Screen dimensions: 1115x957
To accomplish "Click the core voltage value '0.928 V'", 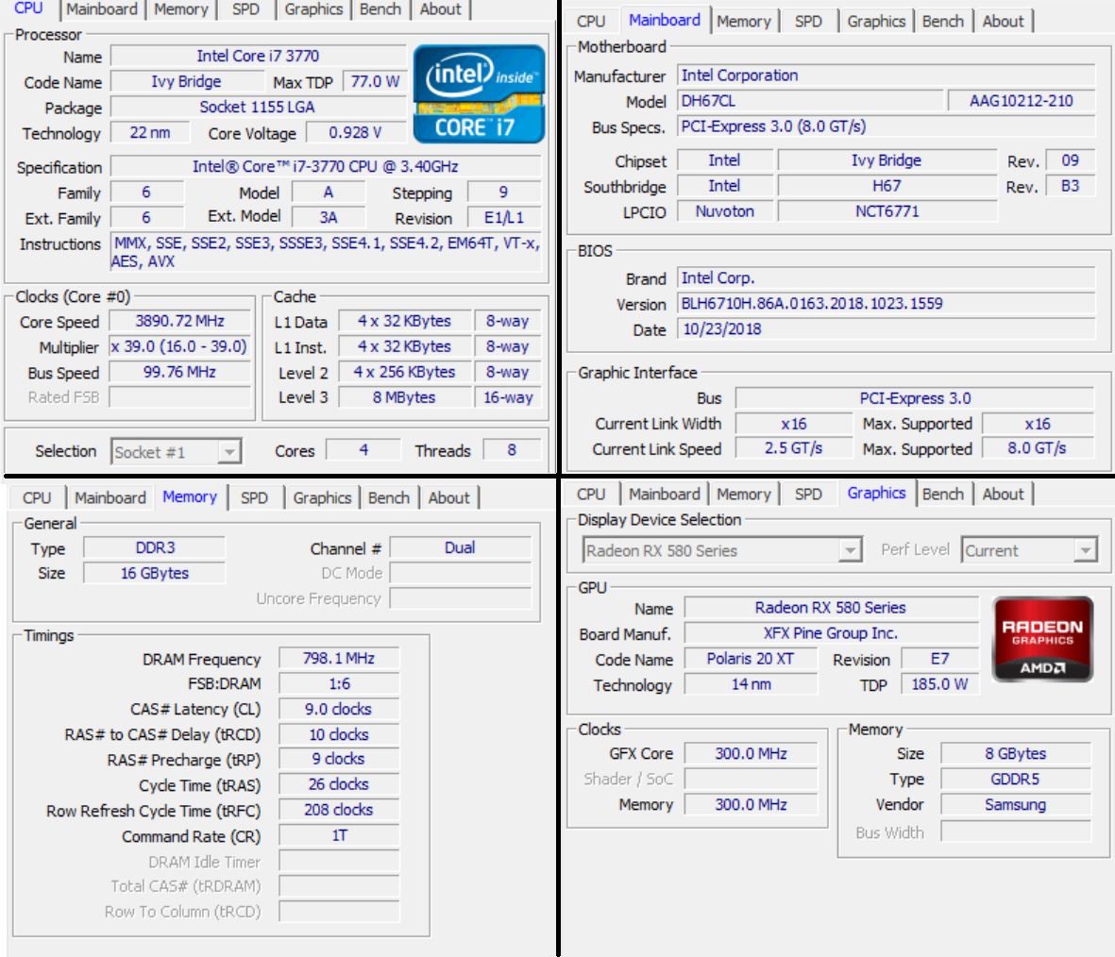I will point(355,132).
